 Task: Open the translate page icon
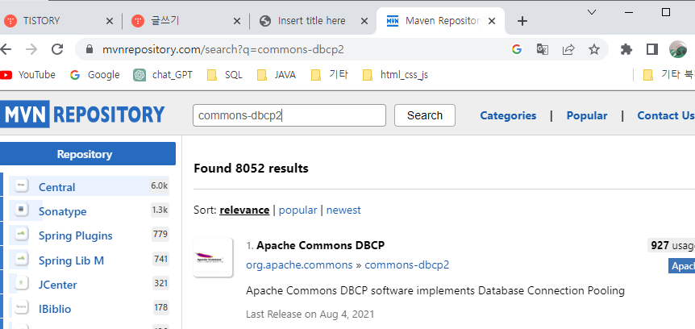point(542,49)
